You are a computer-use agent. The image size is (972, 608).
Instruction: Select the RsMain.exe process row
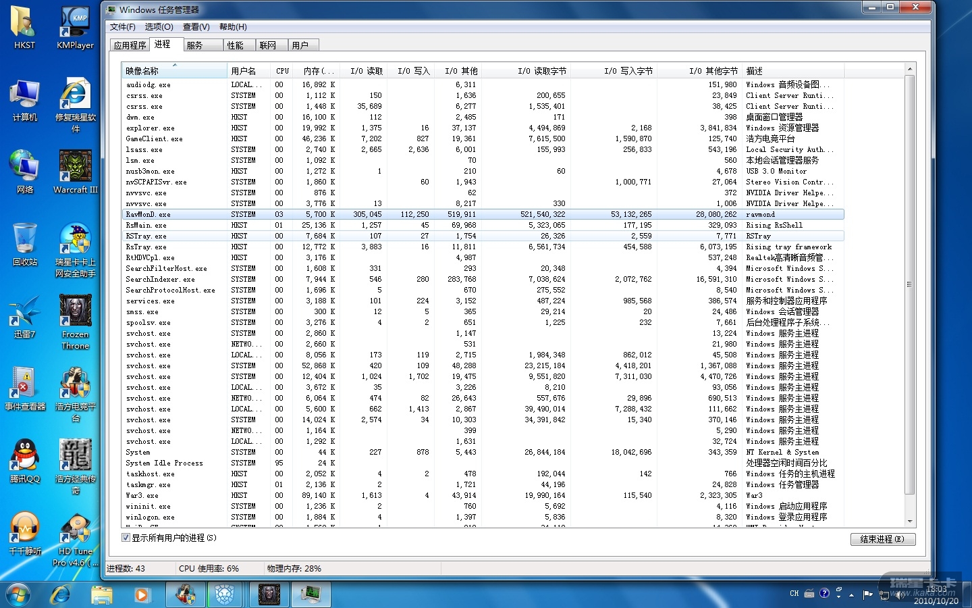[x=483, y=225]
